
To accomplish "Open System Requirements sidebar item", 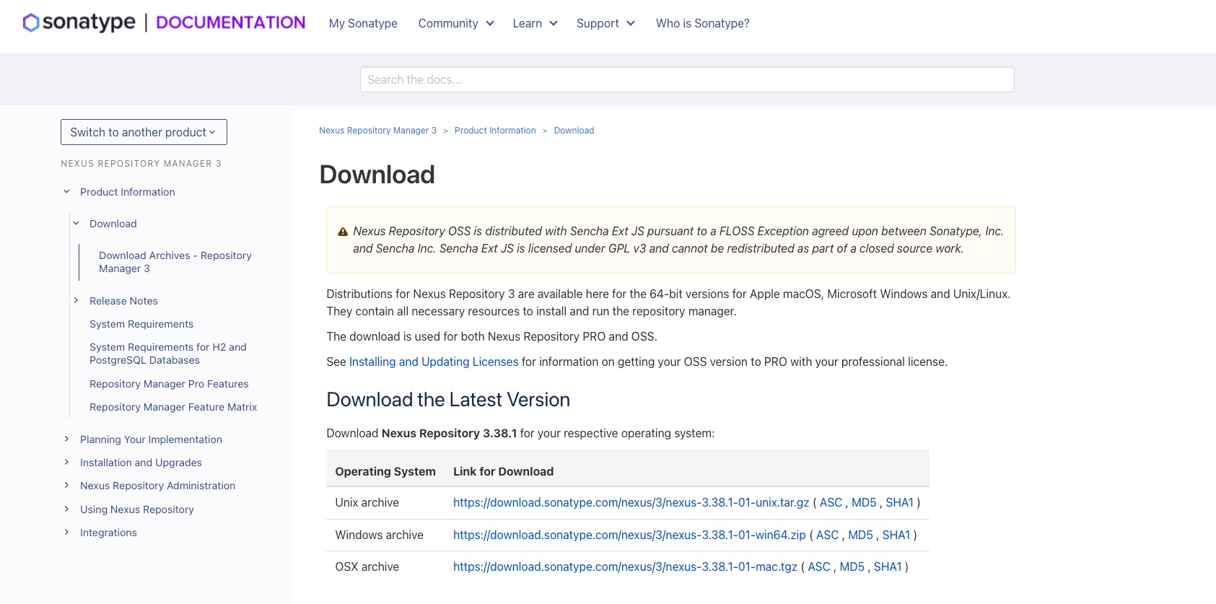I will pyautogui.click(x=141, y=324).
